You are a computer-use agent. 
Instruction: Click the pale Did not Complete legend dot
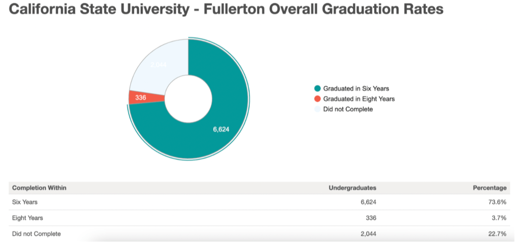point(317,109)
